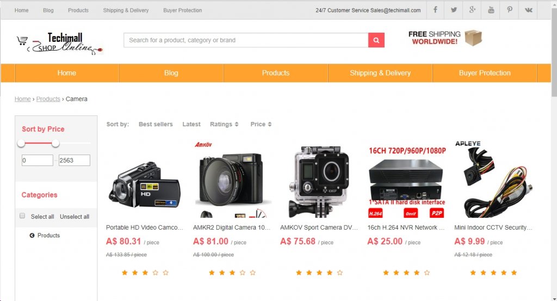Viewport: 557px width, 301px height.
Task: Click Home in the top gray bar
Action: [x=21, y=10]
